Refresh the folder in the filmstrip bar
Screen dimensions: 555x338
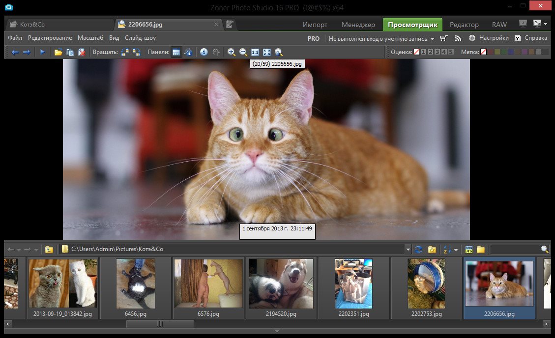(x=419, y=249)
